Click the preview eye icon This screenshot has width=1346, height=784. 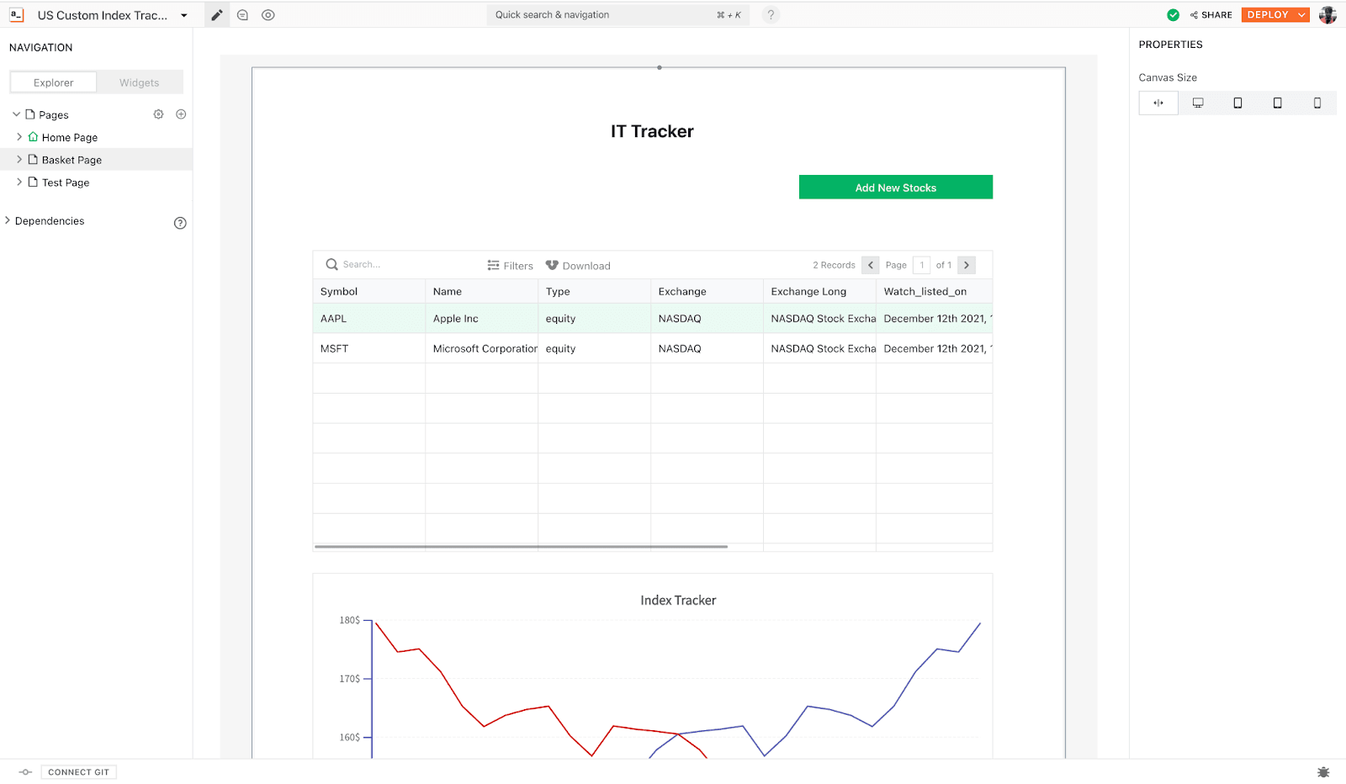click(x=268, y=15)
